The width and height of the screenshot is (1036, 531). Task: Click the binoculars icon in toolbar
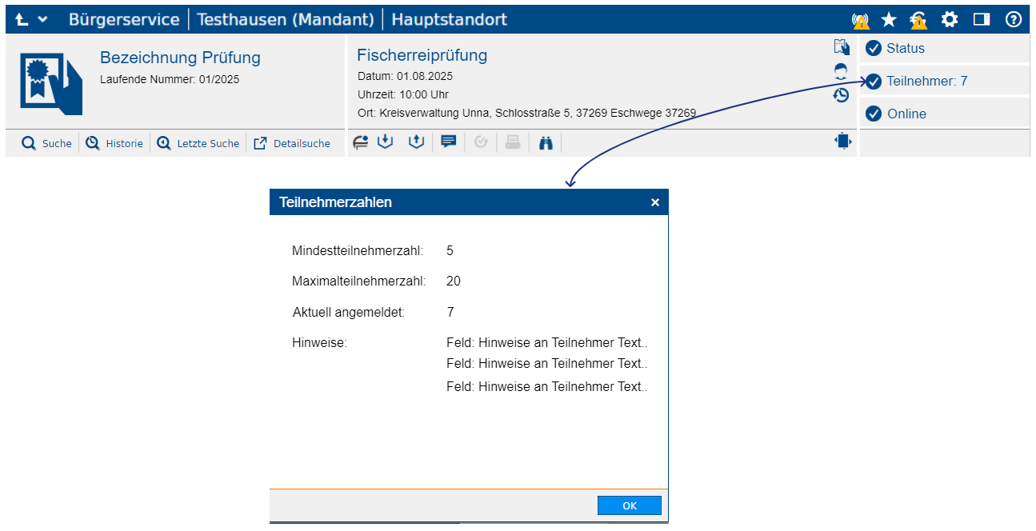pyautogui.click(x=546, y=143)
